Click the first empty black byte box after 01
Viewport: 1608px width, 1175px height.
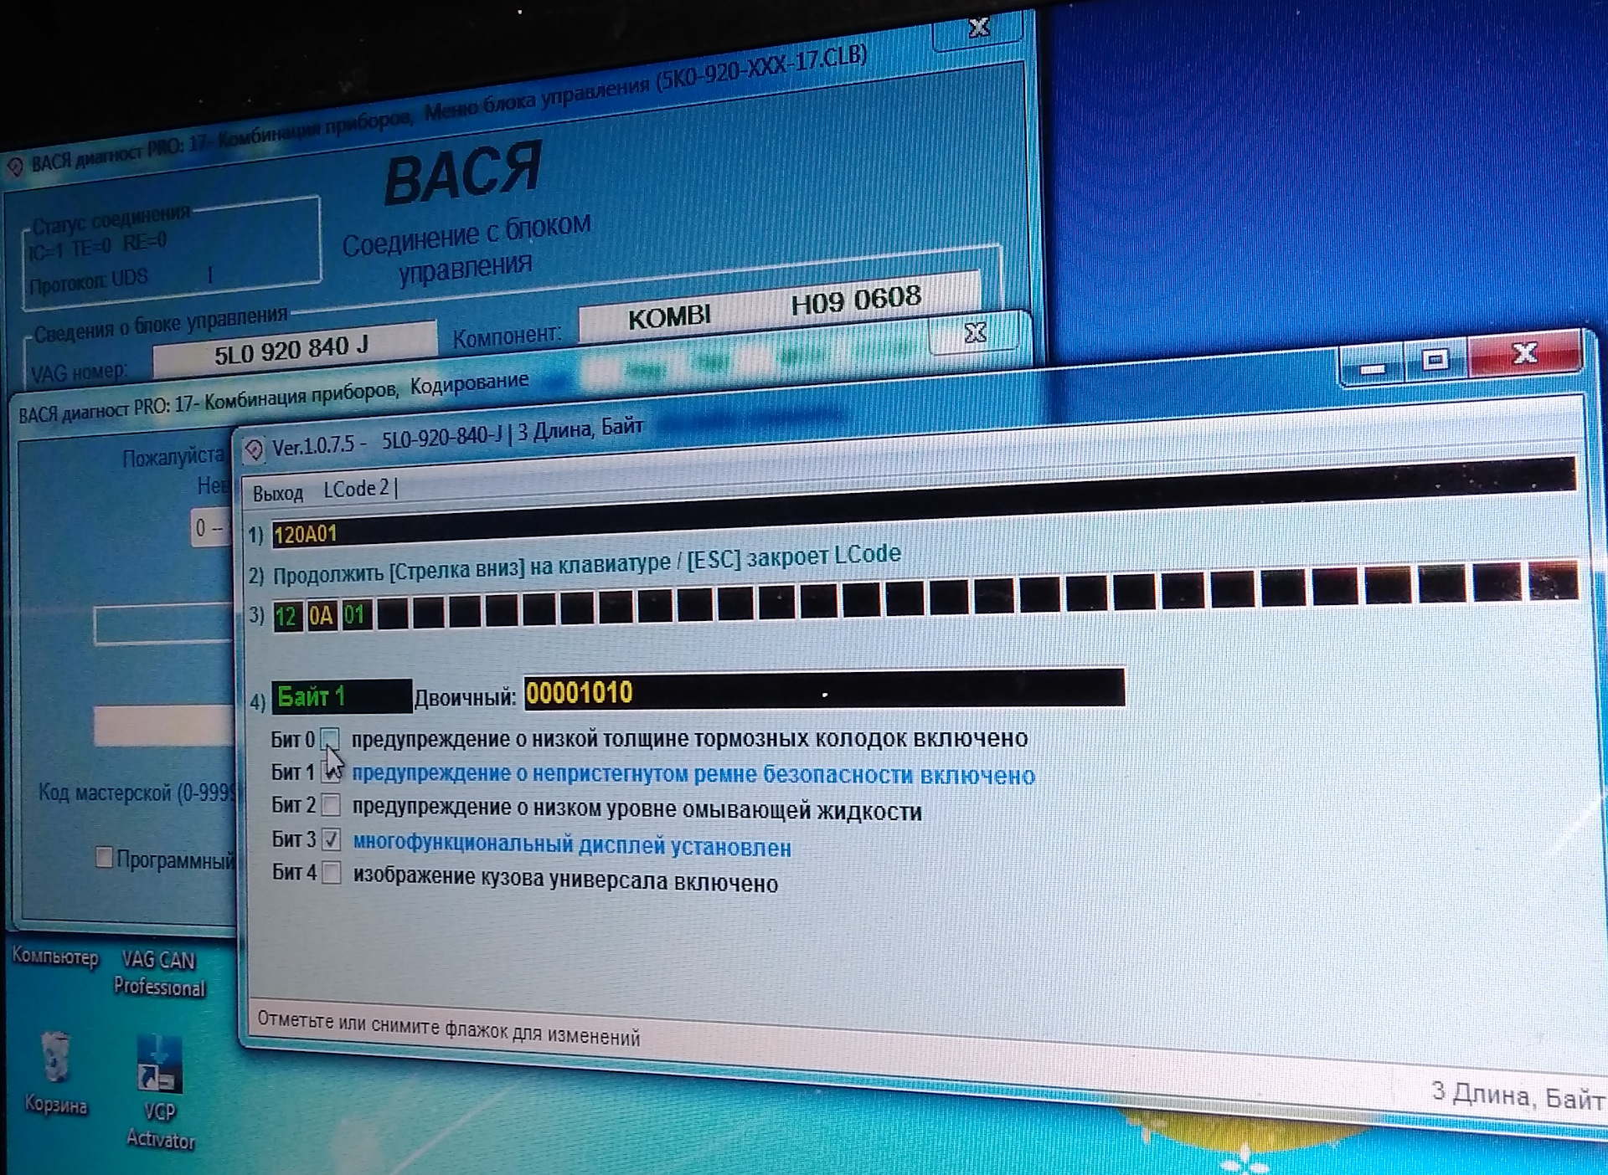tap(392, 613)
